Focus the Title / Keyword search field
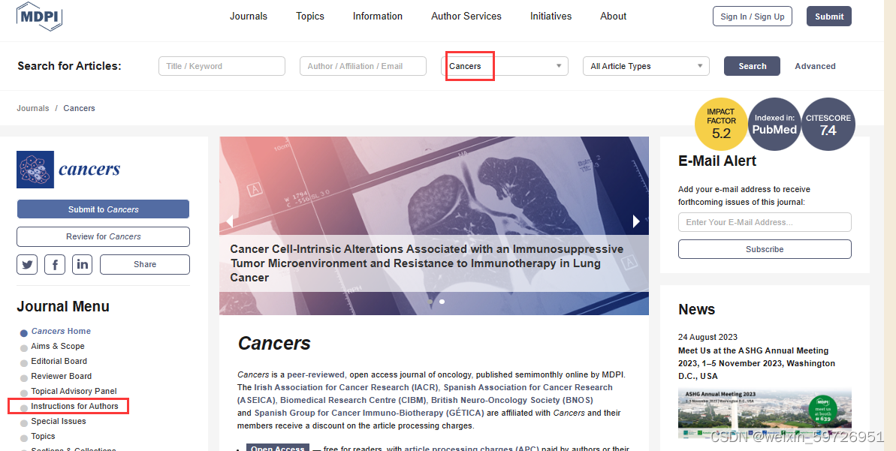 click(222, 66)
